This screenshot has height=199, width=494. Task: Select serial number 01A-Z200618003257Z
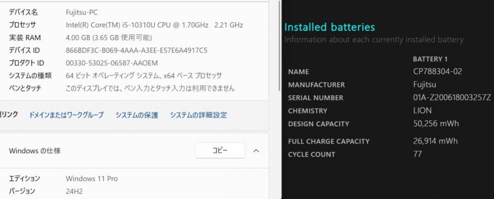452,98
